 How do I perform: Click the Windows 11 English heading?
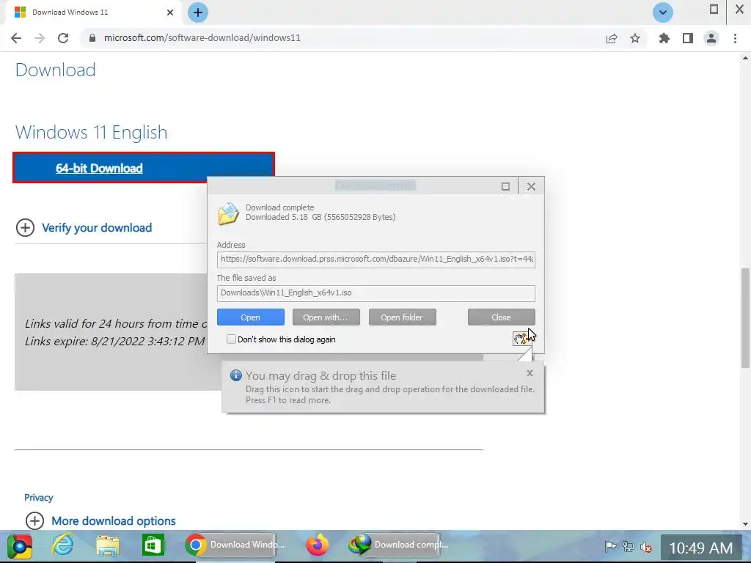point(92,132)
